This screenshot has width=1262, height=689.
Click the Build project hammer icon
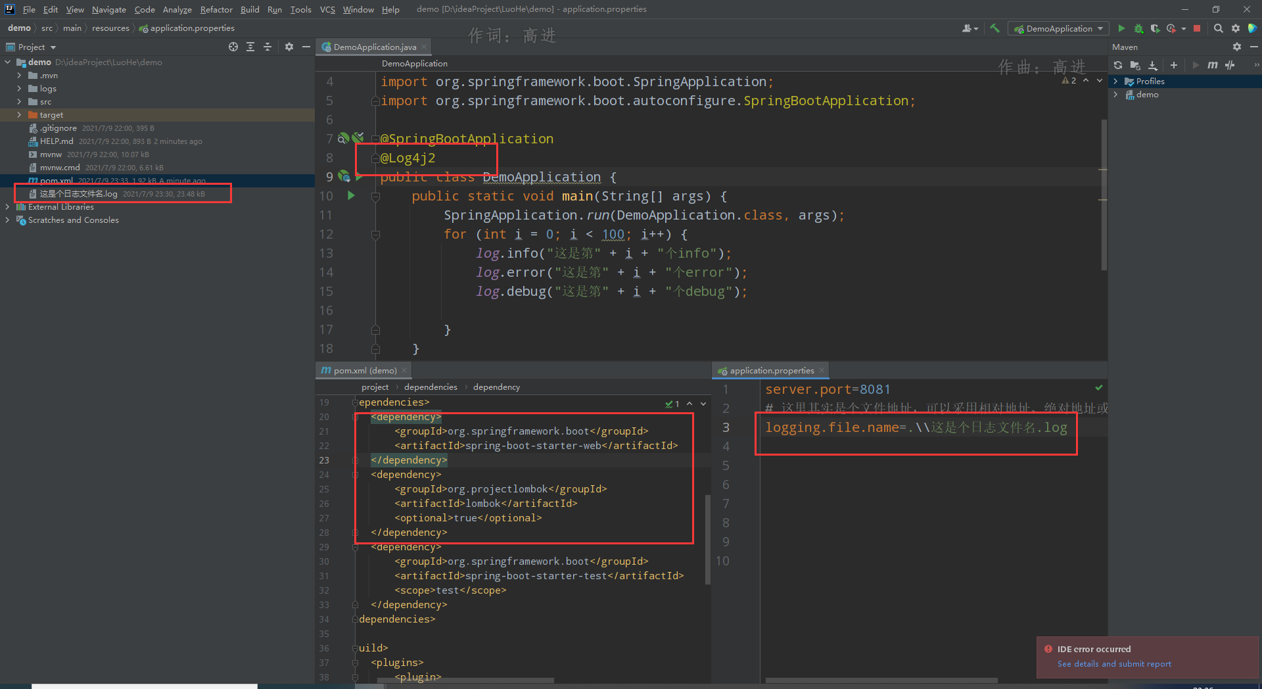pyautogui.click(x=994, y=28)
